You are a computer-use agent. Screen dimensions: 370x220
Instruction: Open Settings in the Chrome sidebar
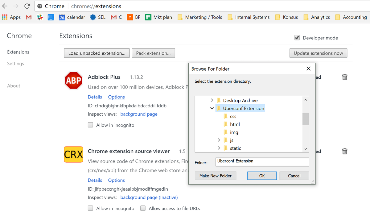(15, 64)
